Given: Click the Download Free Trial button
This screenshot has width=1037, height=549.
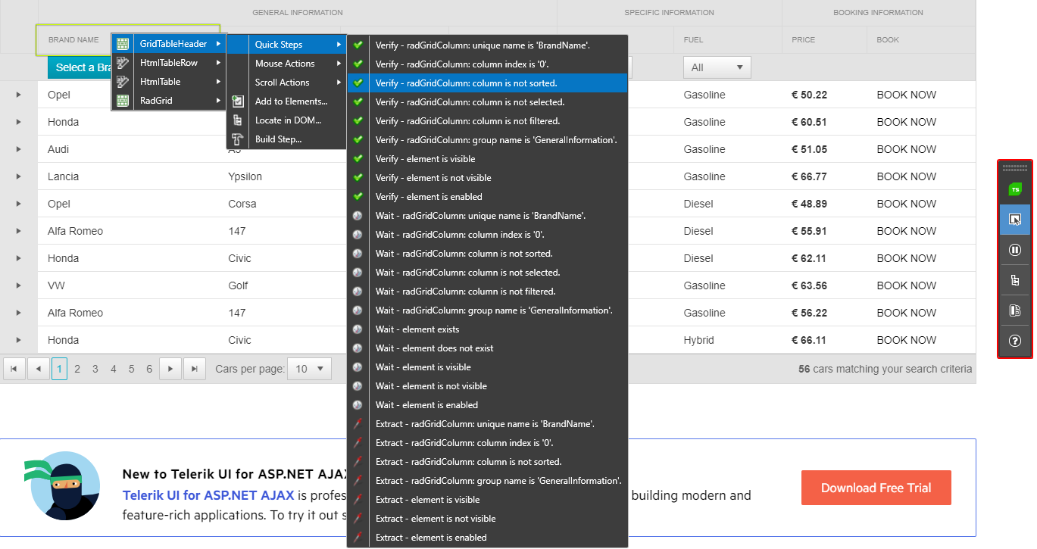Looking at the screenshot, I should (x=876, y=488).
